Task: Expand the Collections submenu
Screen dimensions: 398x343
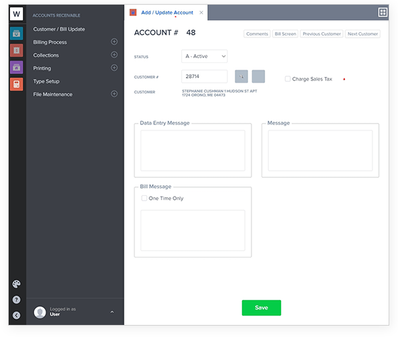Action: point(114,55)
